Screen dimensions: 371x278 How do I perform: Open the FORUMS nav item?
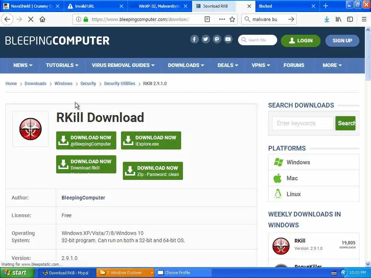294,65
